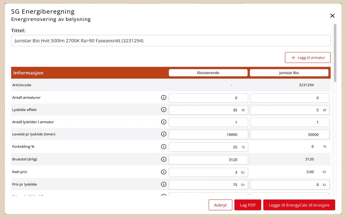Click the Junistar Bio Brukstid value 3120

(309, 159)
